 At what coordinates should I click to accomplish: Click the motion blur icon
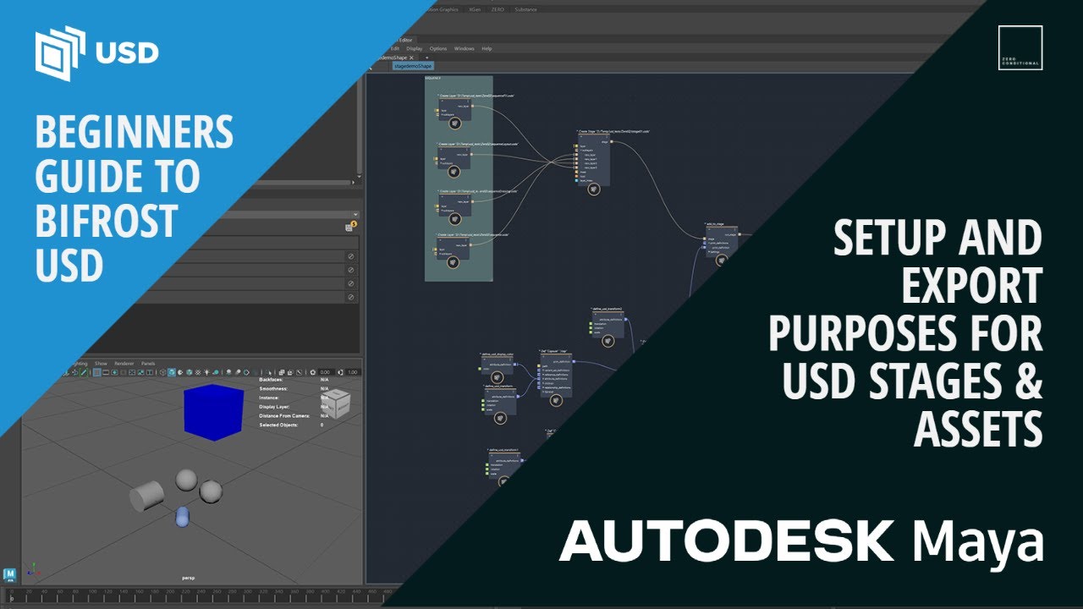coord(238,372)
